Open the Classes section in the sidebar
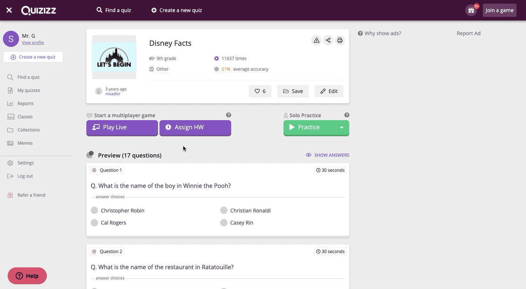This screenshot has width=526, height=289. [x=25, y=116]
